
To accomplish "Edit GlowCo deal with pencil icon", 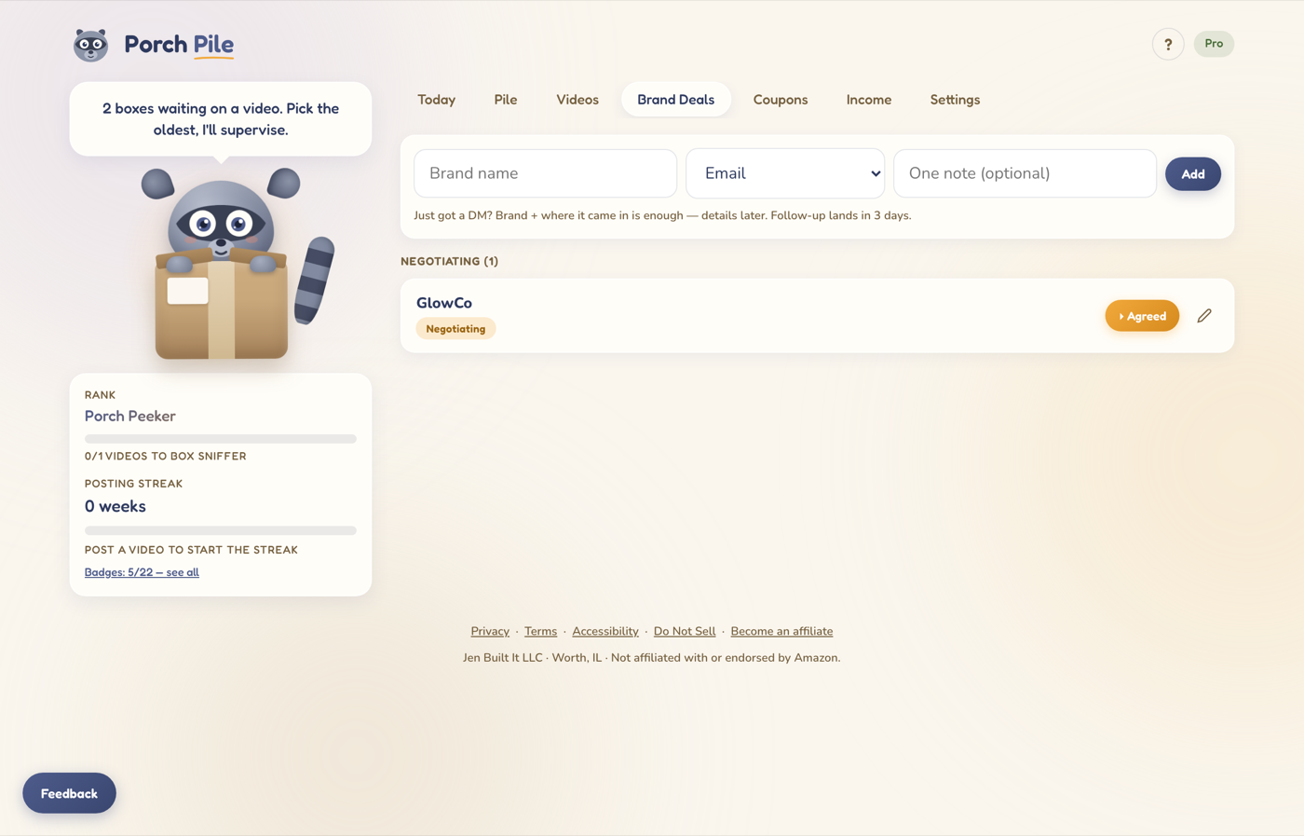I will coord(1204,316).
